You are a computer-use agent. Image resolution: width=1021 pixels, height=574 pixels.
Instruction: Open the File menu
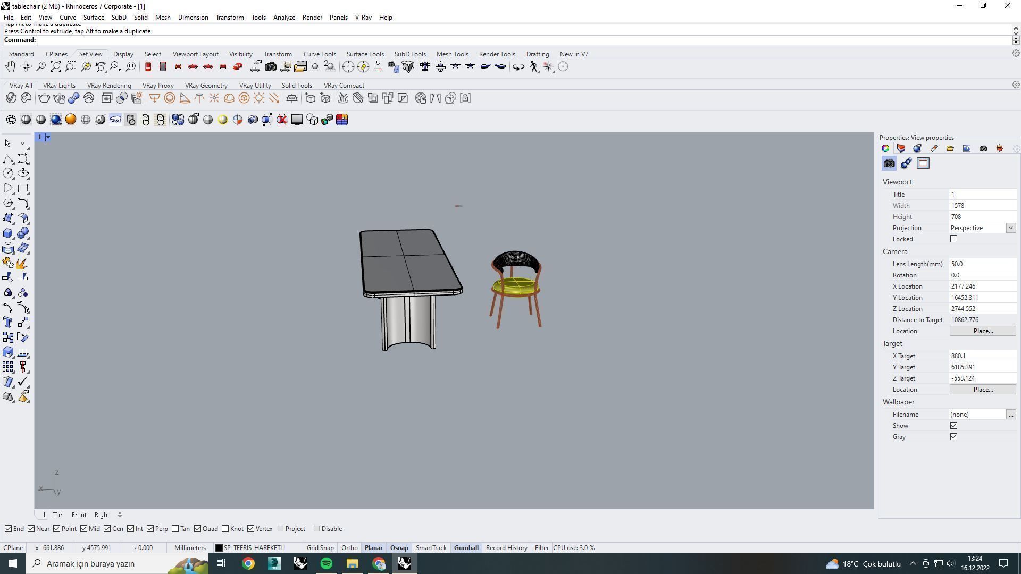point(9,17)
